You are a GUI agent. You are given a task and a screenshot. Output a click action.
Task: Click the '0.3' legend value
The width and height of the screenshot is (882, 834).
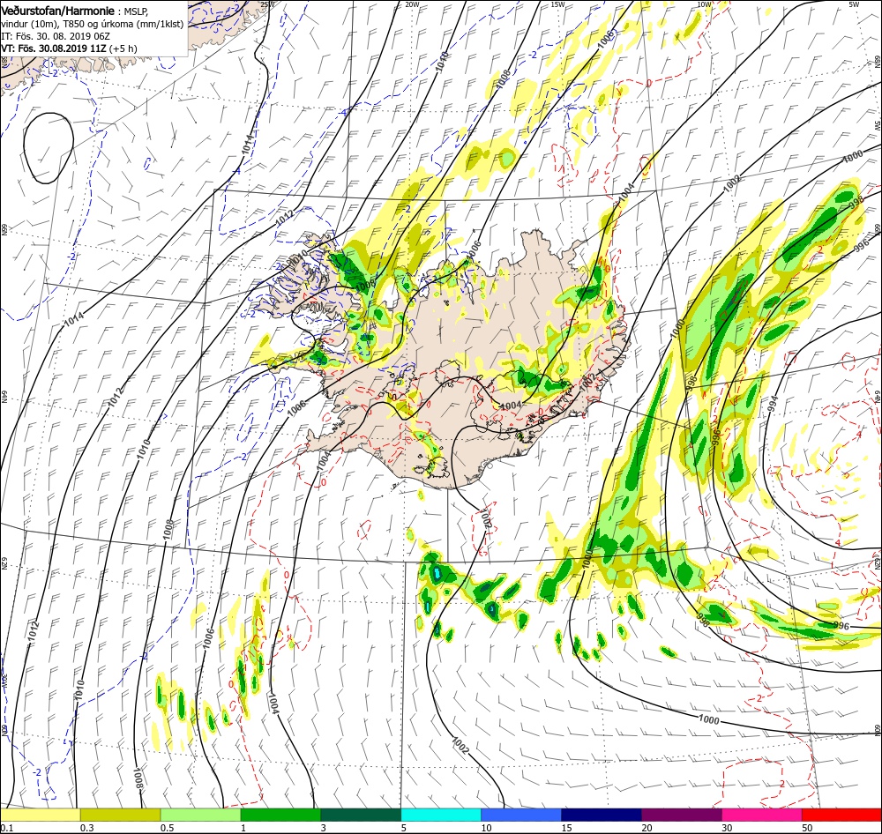[x=86, y=828]
